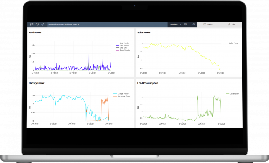Hide Discharge Power series in legend
This screenshot has width=269, height=163.
click(x=122, y=96)
